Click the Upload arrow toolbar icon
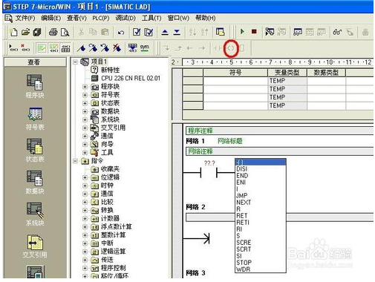This screenshot has height=282, width=375. click(x=165, y=32)
